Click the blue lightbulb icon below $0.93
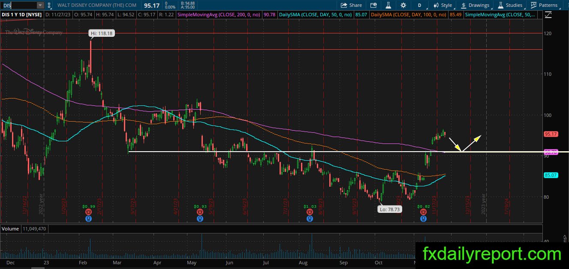This screenshot has width=569, height=269. click(x=200, y=218)
